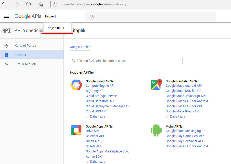Expand Daha fazla under Google Cloud API'leri
231x164 pixels.
[x=96, y=117]
